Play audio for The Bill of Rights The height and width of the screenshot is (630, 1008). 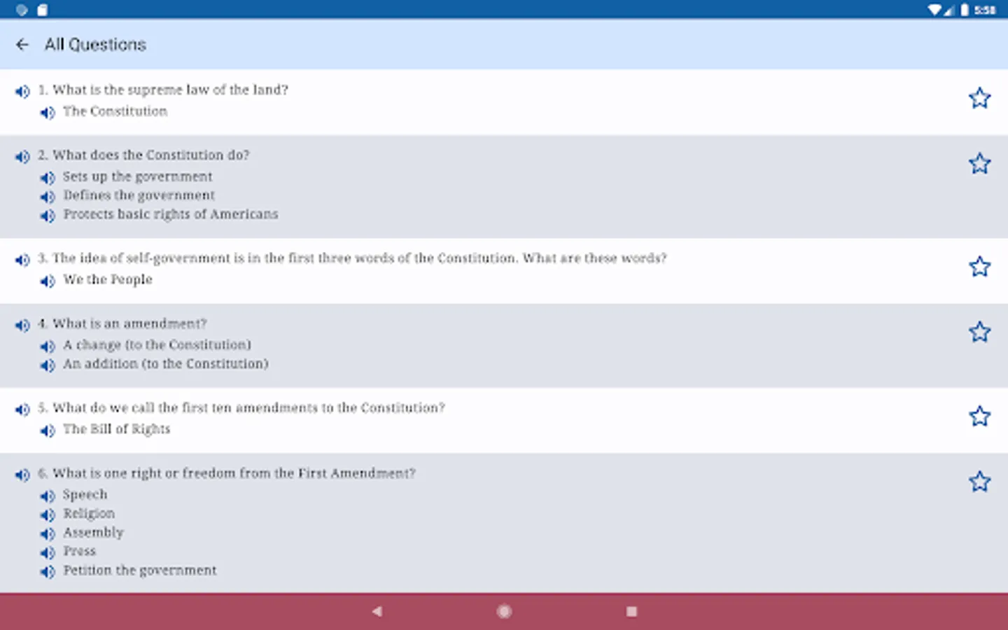(x=48, y=430)
